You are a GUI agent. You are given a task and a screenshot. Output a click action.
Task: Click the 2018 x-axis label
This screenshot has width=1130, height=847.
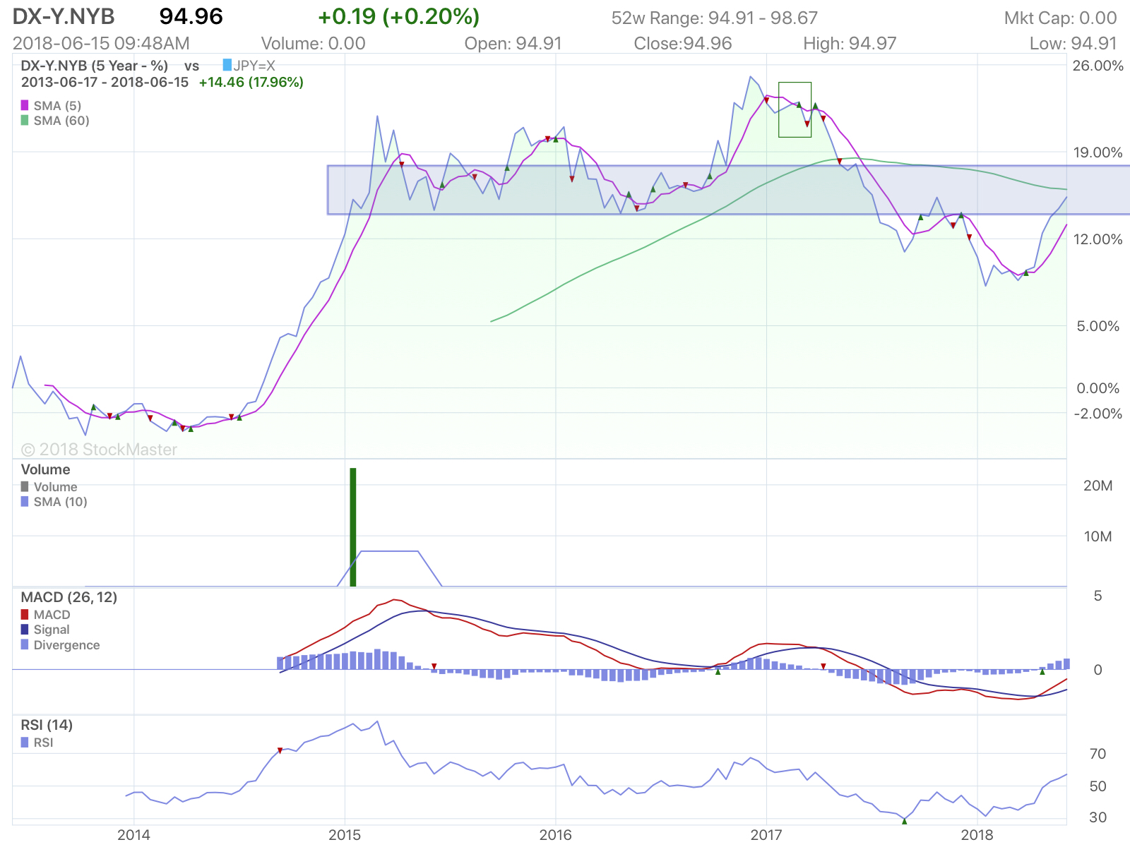(x=977, y=835)
